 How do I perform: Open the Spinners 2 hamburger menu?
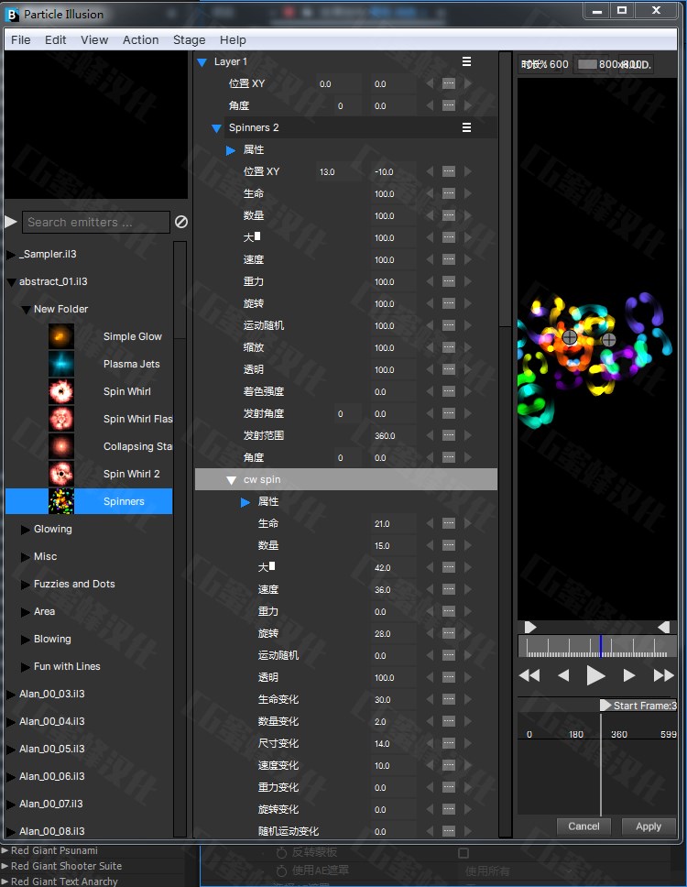[466, 127]
